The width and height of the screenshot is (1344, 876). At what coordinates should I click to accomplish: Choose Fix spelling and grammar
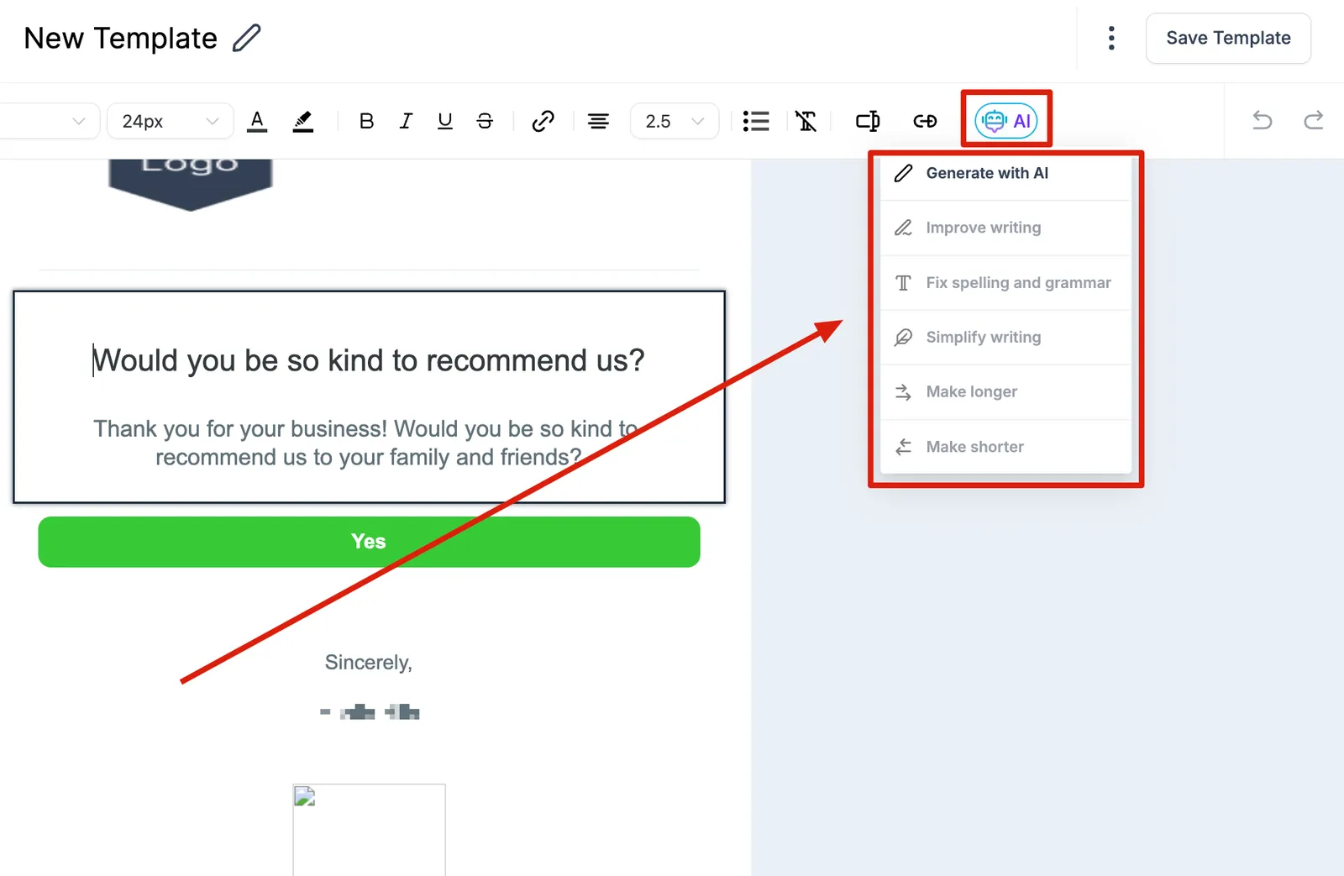click(x=1005, y=283)
